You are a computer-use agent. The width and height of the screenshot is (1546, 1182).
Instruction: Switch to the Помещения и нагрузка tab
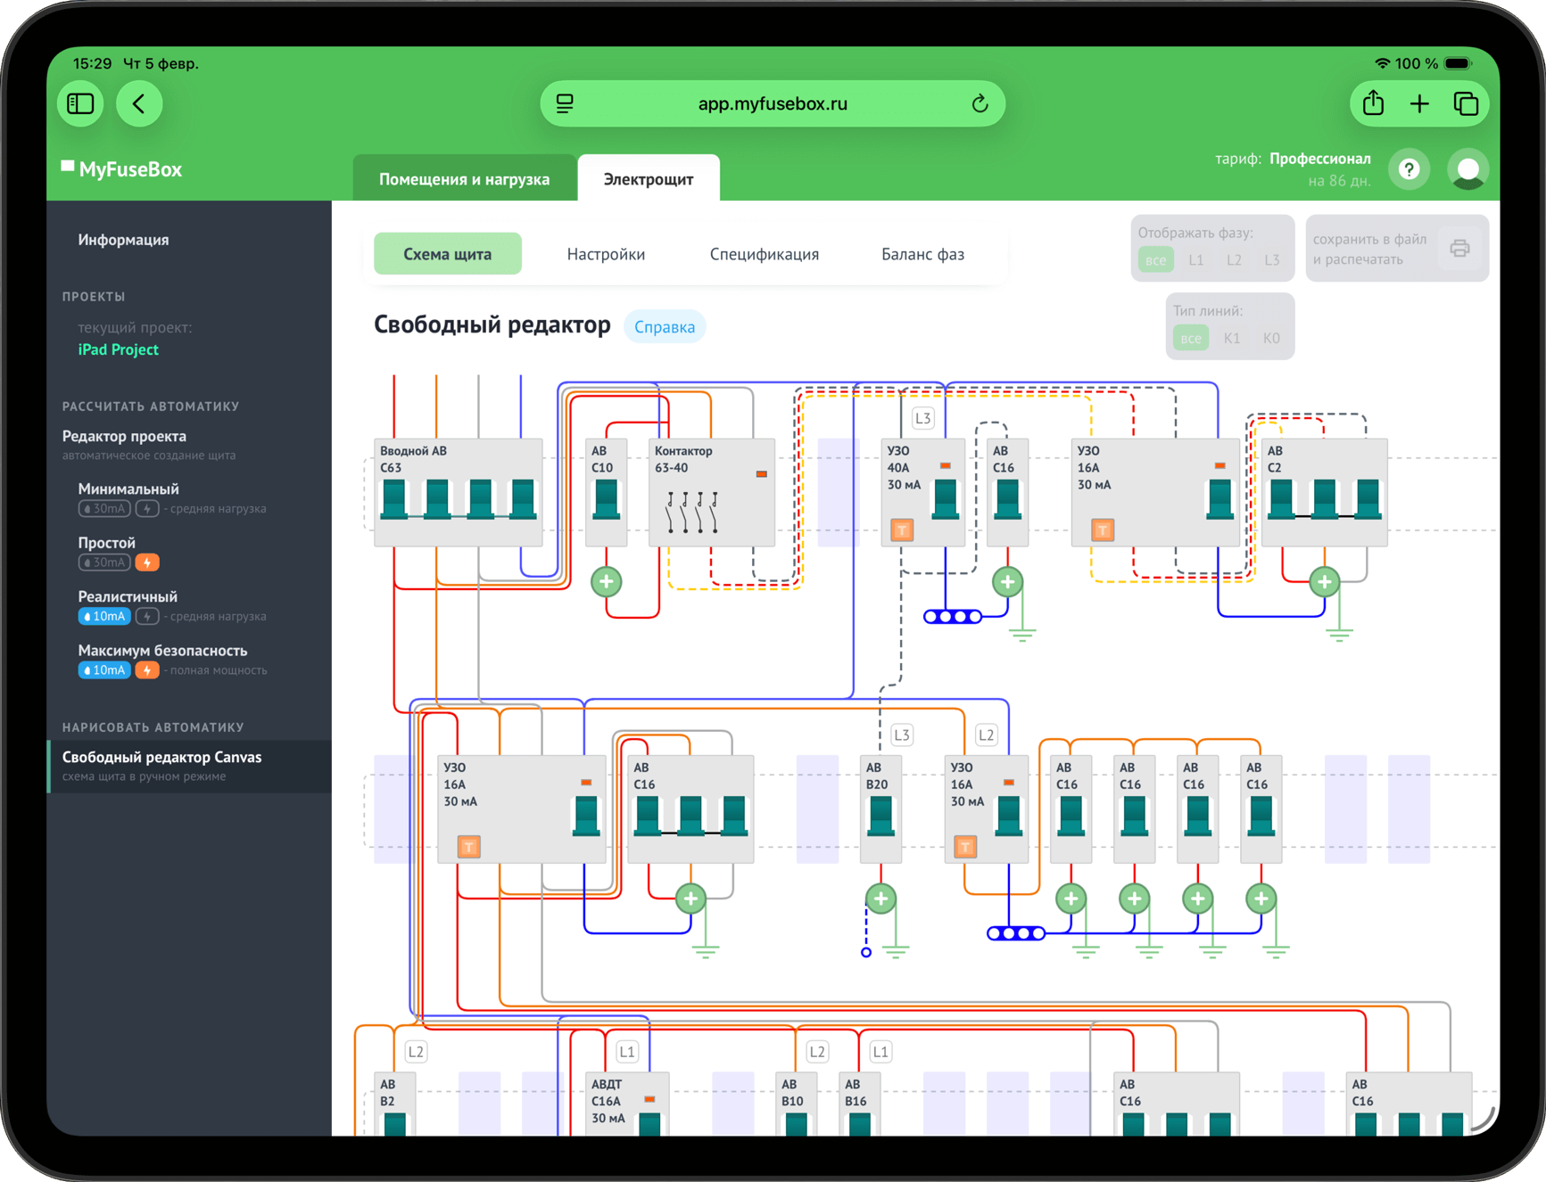pos(464,178)
